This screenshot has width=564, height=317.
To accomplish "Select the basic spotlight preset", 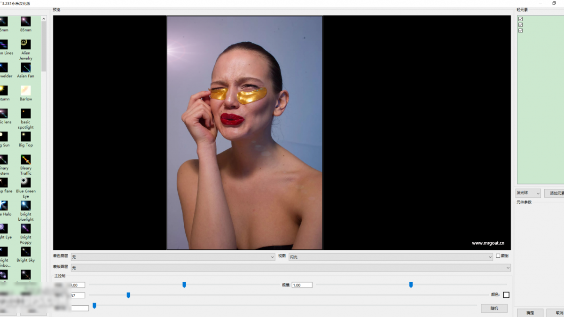I will 25,114.
